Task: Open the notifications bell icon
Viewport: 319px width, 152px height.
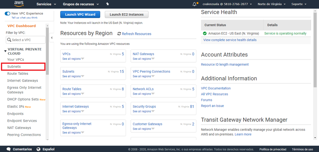Action: tap(194, 4)
